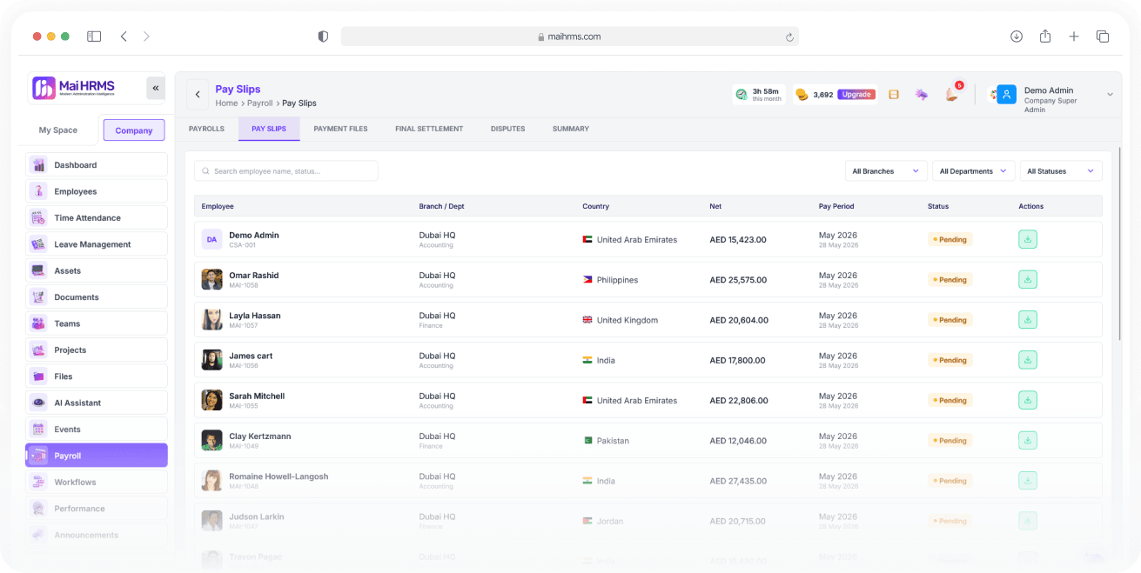This screenshot has width=1141, height=573.
Task: Open Documents in the sidebar
Action: click(97, 297)
